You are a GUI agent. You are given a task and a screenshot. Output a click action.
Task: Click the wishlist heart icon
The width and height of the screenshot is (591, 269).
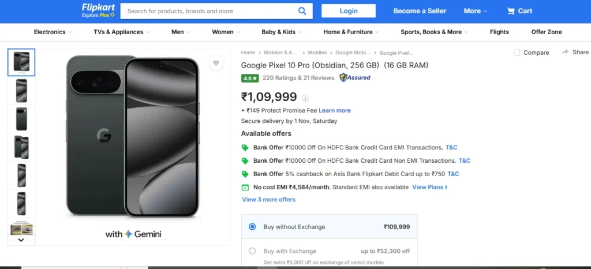216,63
